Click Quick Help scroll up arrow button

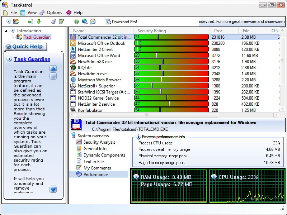[53, 69]
